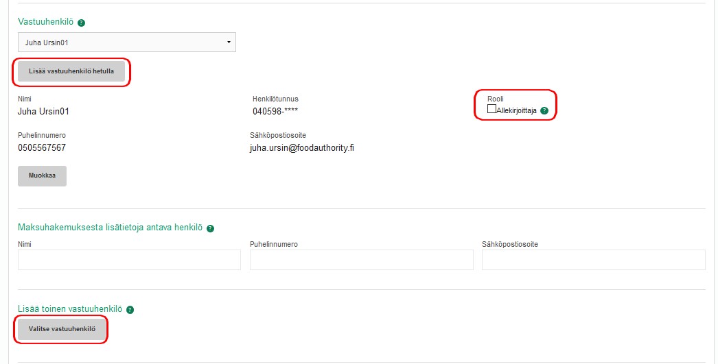This screenshot has height=364, width=718.
Task: Focus the Puhelinnumero input field
Action: click(x=362, y=260)
